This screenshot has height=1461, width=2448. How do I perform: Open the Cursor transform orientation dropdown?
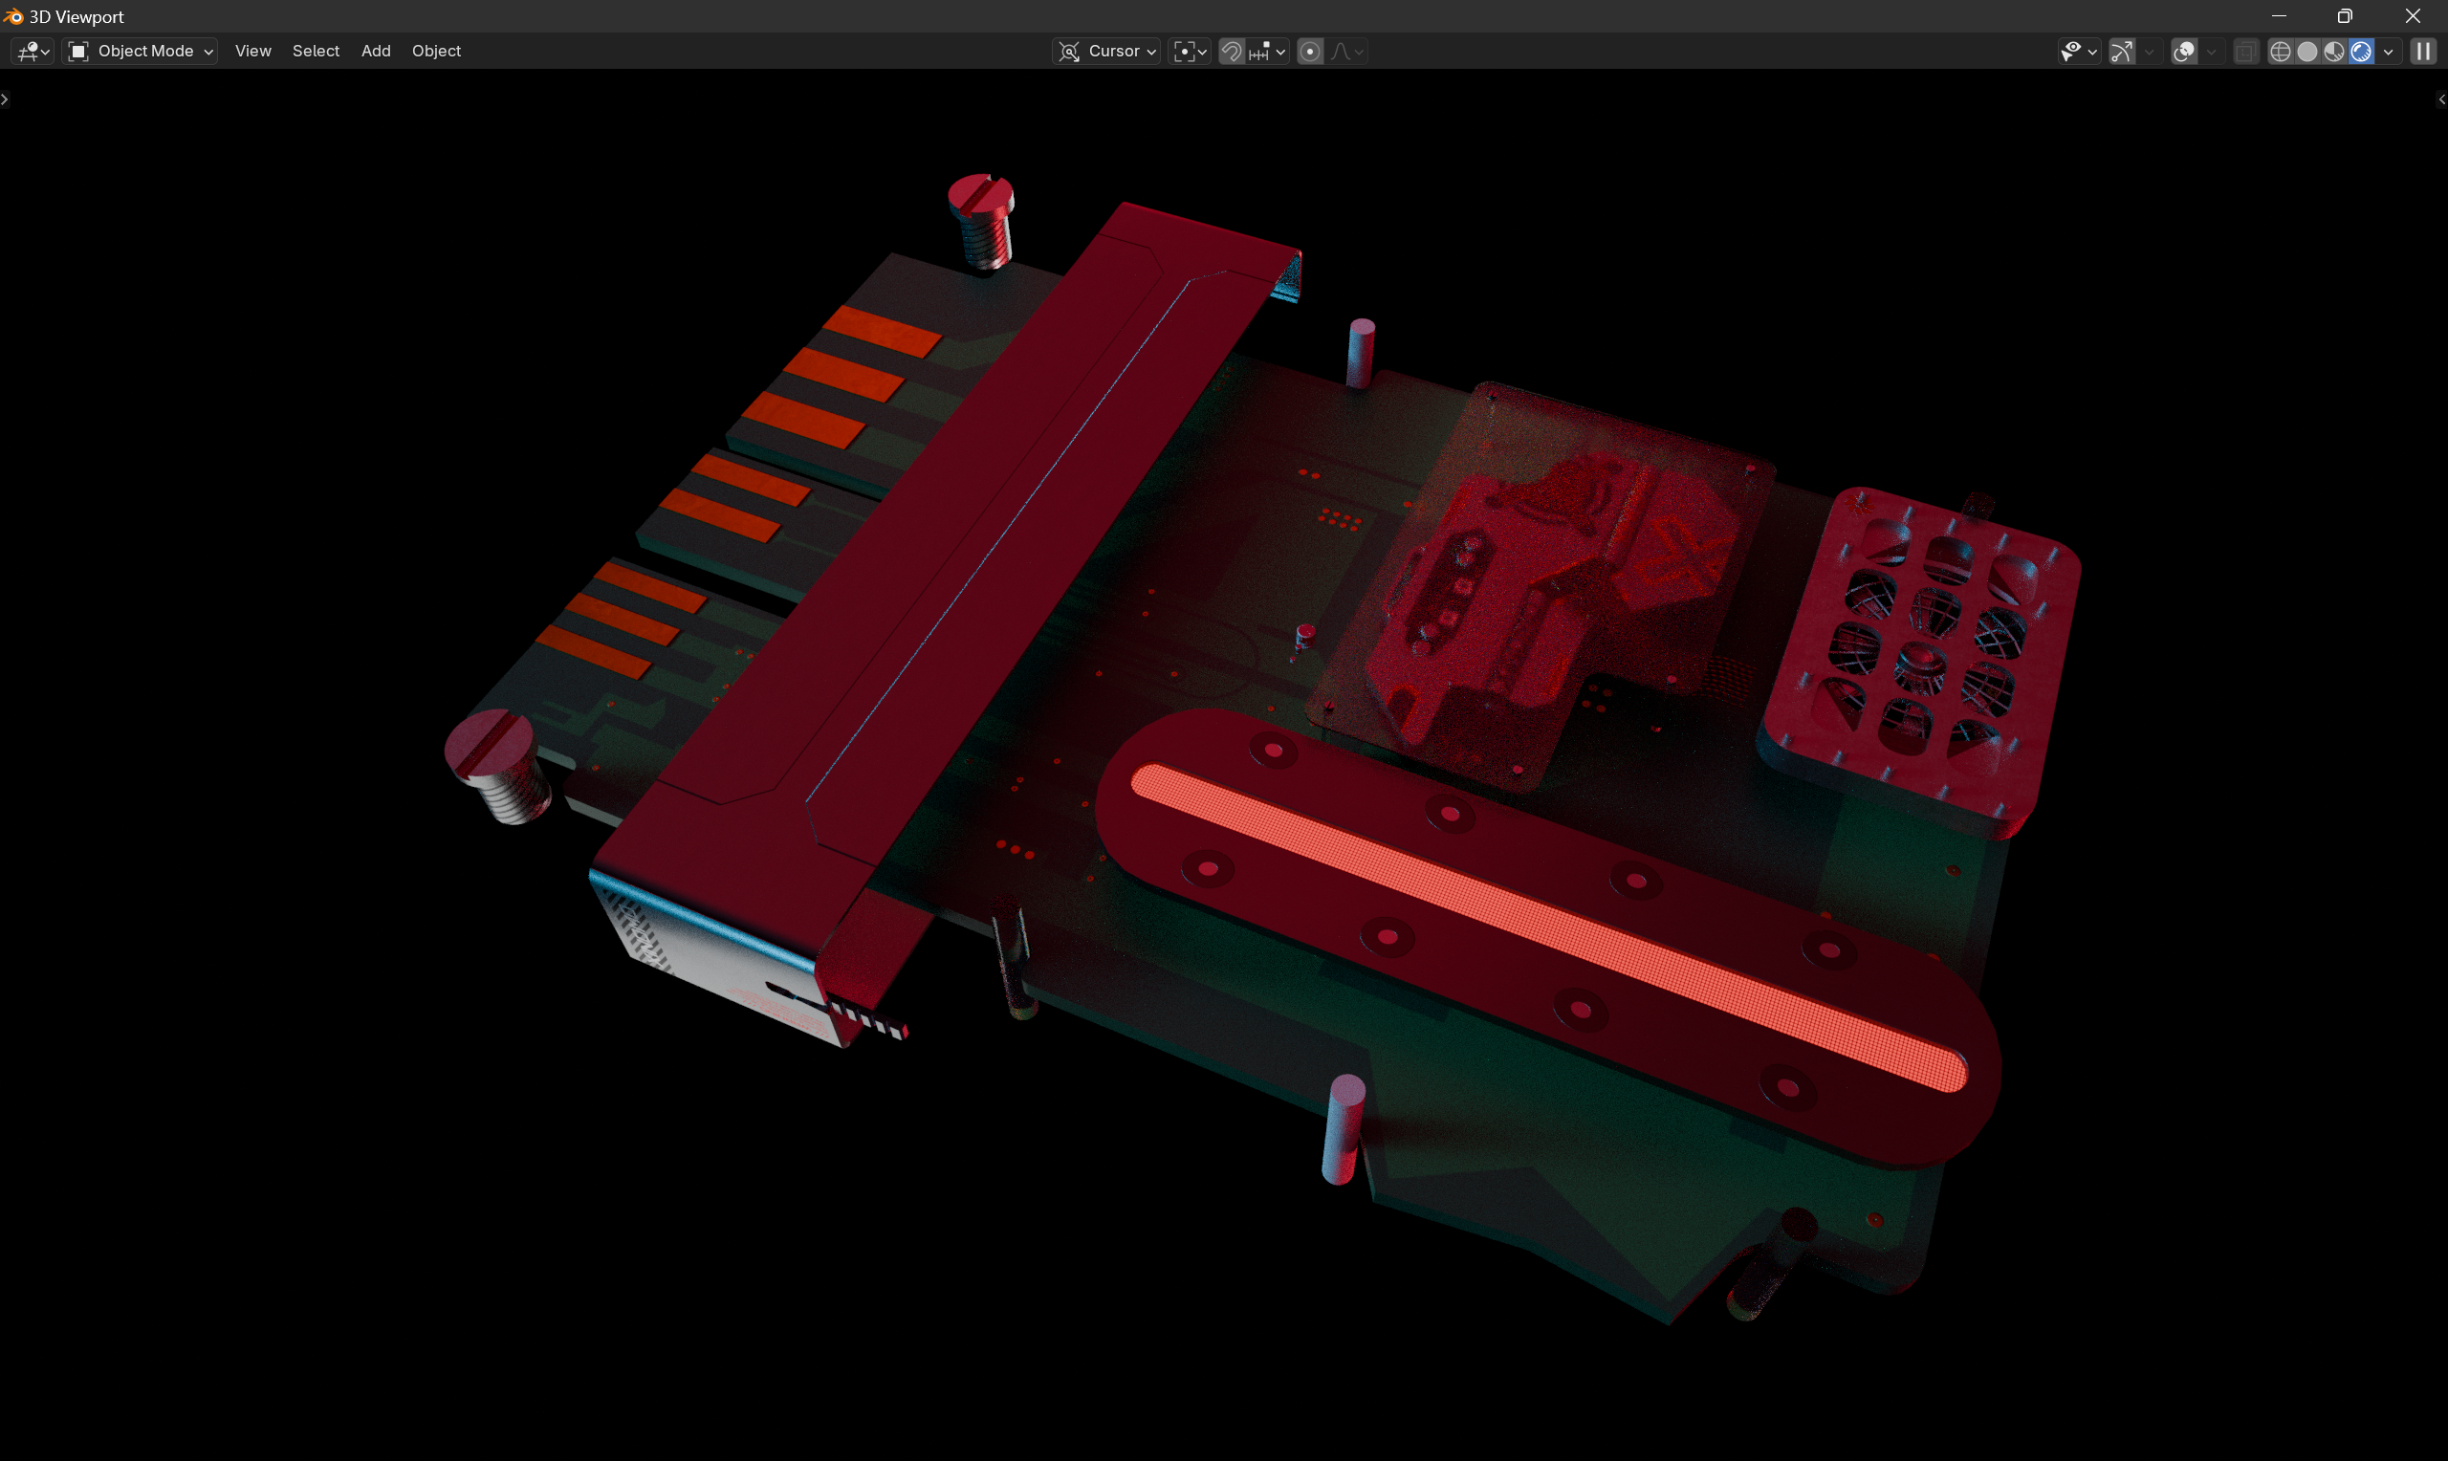1106,52
